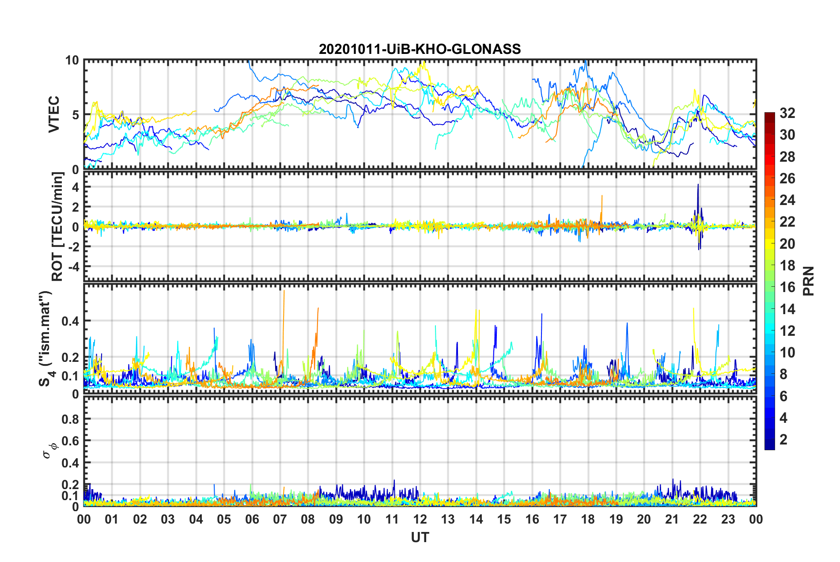
Task: Click the 23 hour tick label
Action: (x=728, y=519)
